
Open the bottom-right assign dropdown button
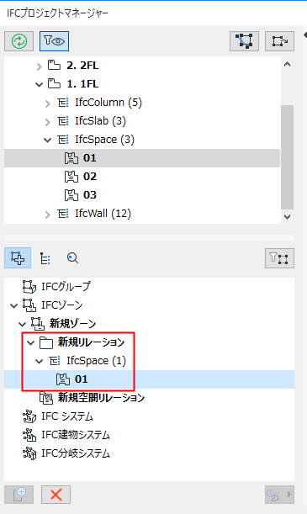(279, 495)
